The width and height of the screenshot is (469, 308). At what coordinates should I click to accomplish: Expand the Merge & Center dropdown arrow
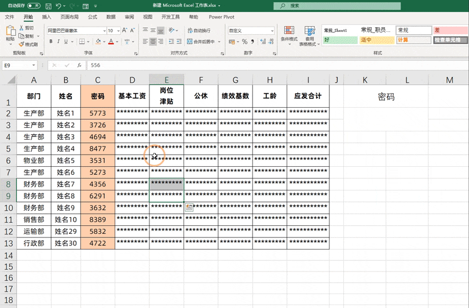[x=219, y=42]
